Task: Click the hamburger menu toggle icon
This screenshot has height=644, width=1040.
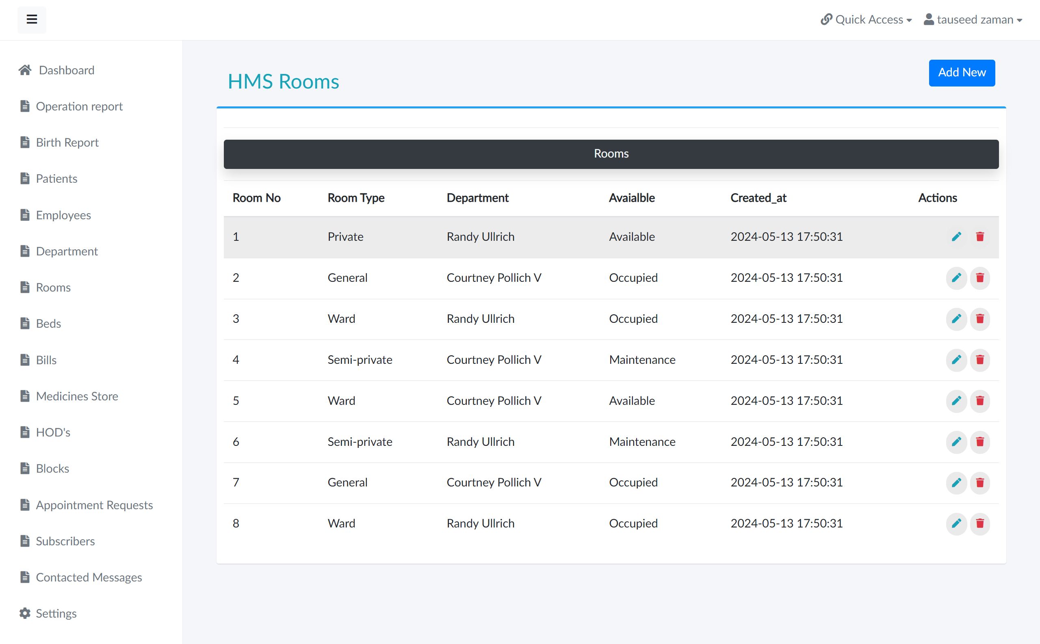Action: point(32,19)
